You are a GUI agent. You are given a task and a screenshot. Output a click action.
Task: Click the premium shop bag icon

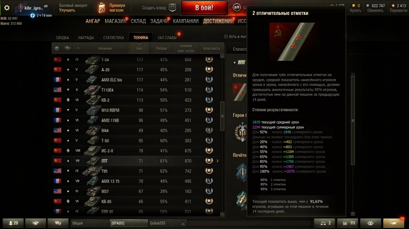tap(101, 8)
